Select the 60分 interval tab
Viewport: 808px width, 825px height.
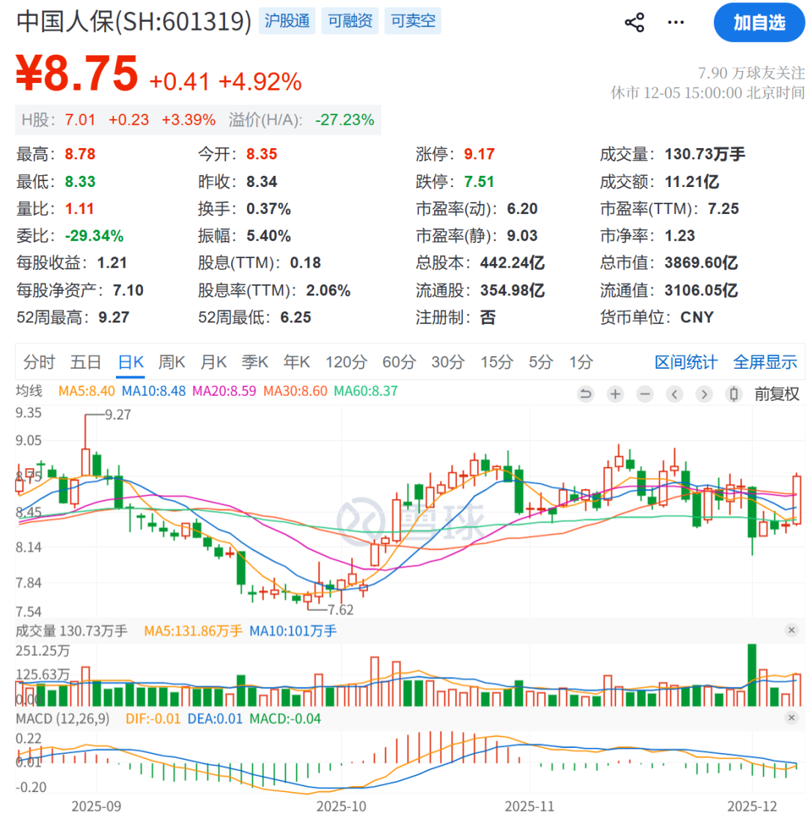[x=399, y=363]
